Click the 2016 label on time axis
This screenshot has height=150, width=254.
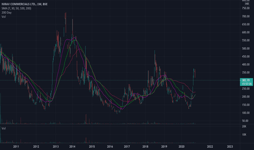(x=110, y=147)
